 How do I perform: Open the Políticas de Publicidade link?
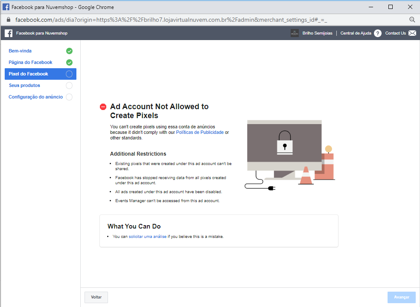pyautogui.click(x=200, y=132)
